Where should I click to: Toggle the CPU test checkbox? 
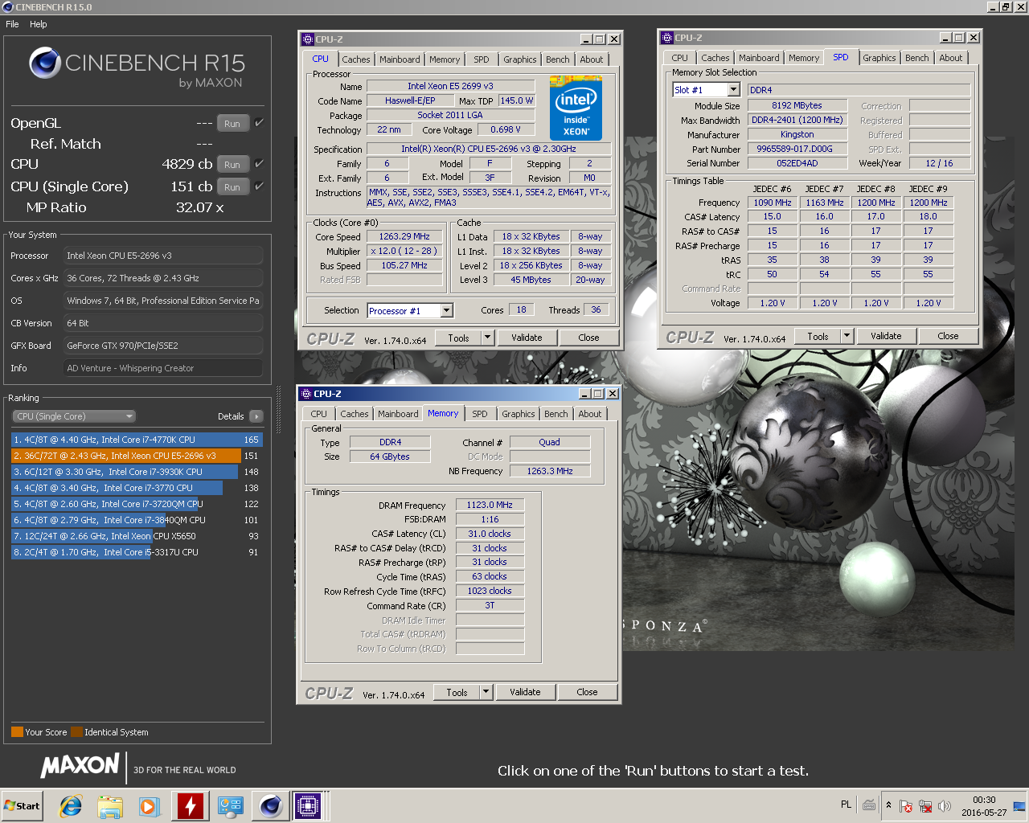(259, 163)
